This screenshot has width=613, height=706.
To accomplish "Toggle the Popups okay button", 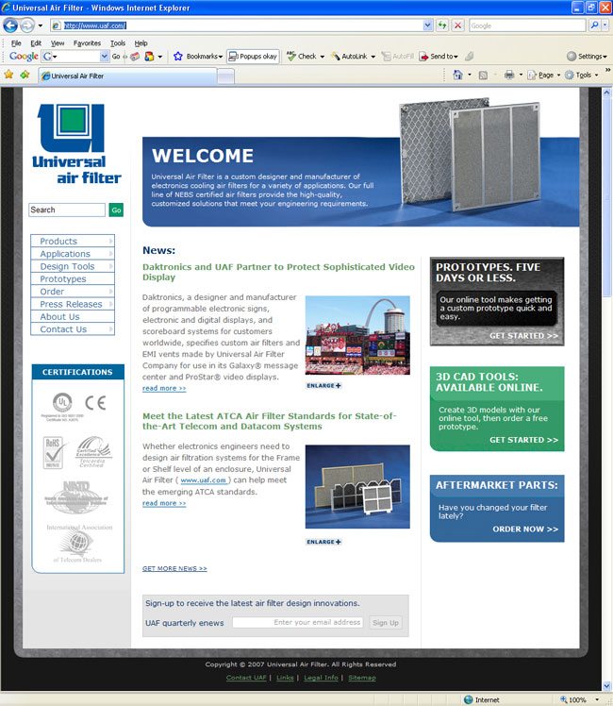I will [253, 57].
